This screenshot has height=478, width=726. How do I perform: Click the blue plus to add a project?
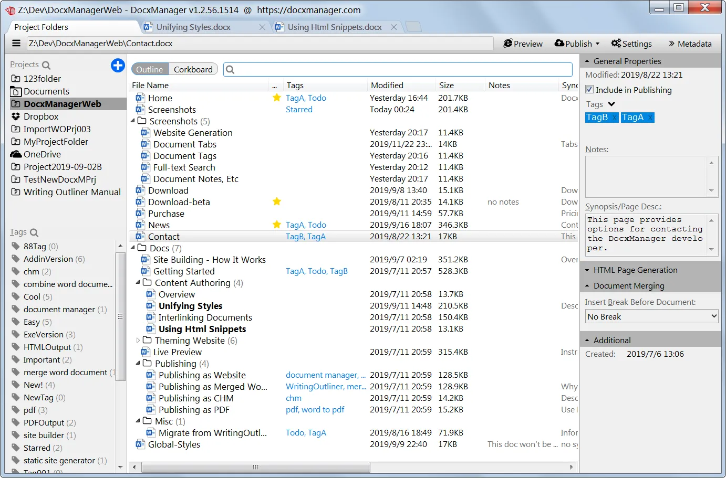(x=118, y=66)
